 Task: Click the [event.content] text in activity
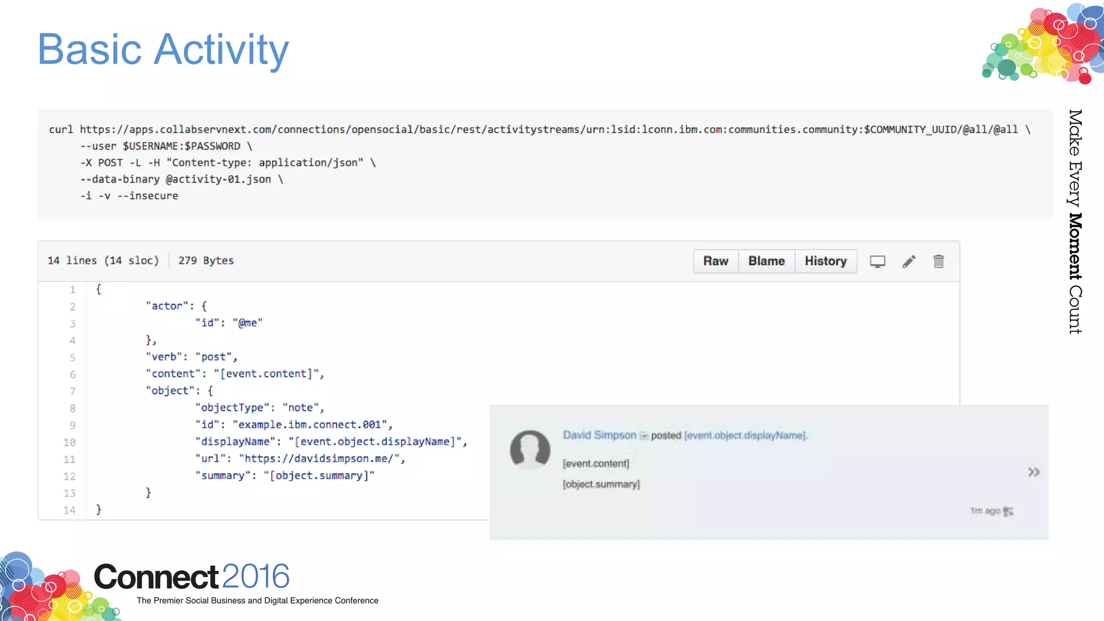pyautogui.click(x=596, y=464)
